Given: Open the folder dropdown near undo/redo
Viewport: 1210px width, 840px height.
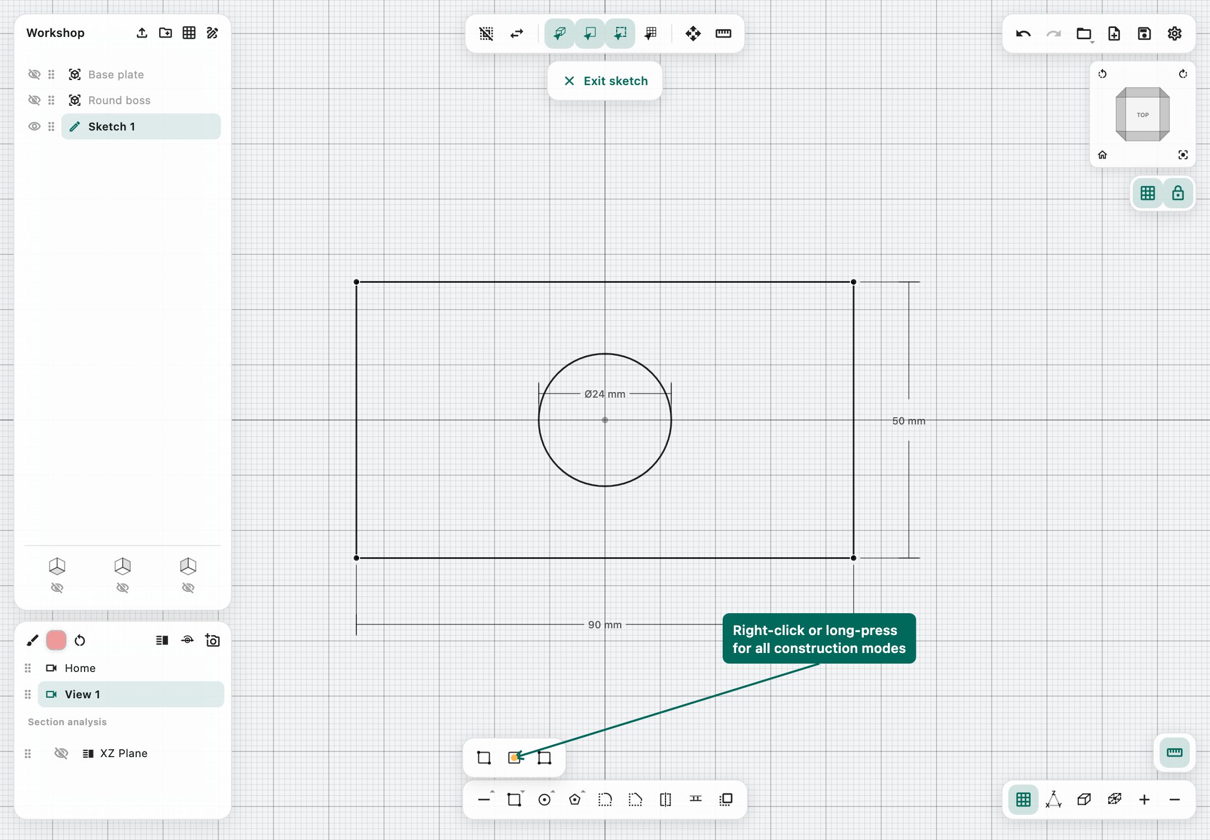Looking at the screenshot, I should pos(1084,34).
